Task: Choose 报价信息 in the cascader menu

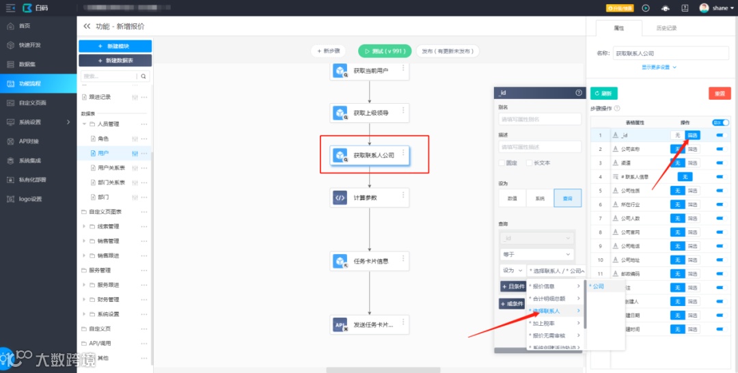Action: (x=555, y=286)
